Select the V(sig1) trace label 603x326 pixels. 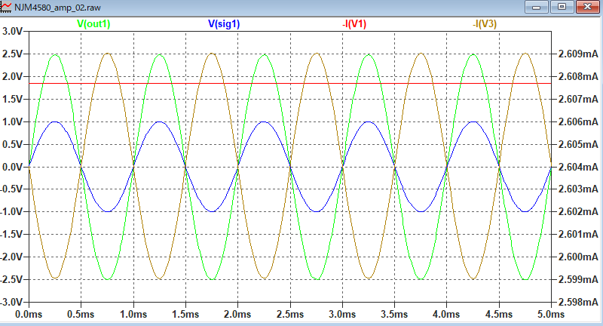[226, 23]
